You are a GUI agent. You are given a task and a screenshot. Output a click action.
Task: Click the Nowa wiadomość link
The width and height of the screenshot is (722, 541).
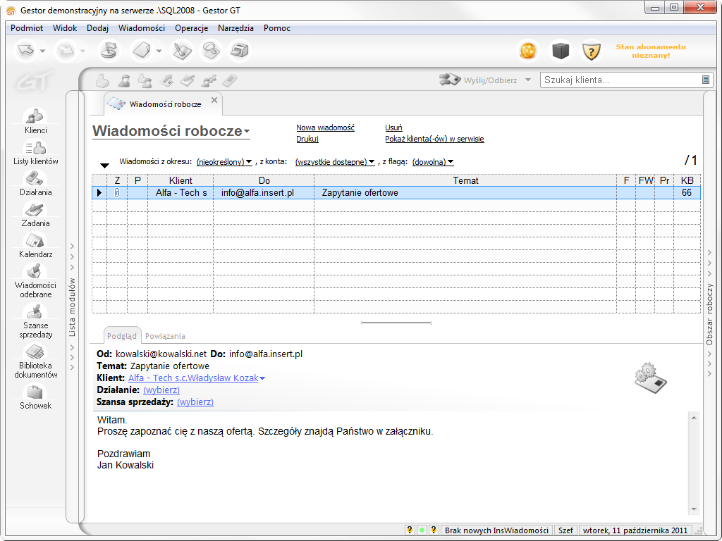pos(325,128)
